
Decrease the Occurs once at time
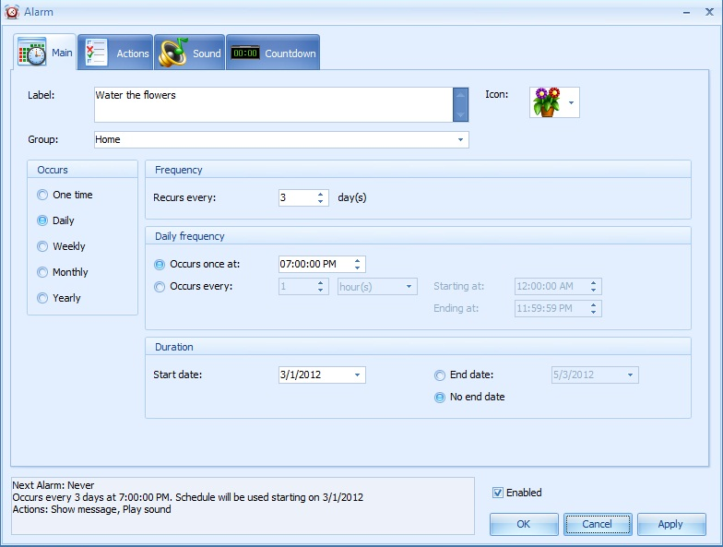[x=358, y=268]
